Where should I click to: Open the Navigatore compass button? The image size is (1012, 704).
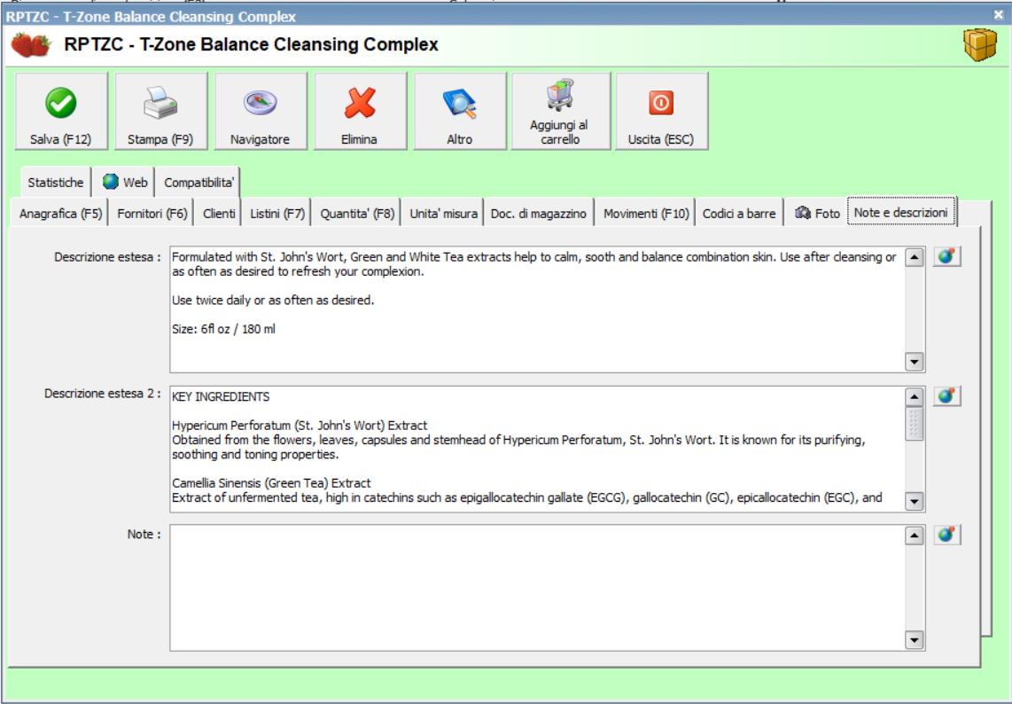[x=261, y=111]
